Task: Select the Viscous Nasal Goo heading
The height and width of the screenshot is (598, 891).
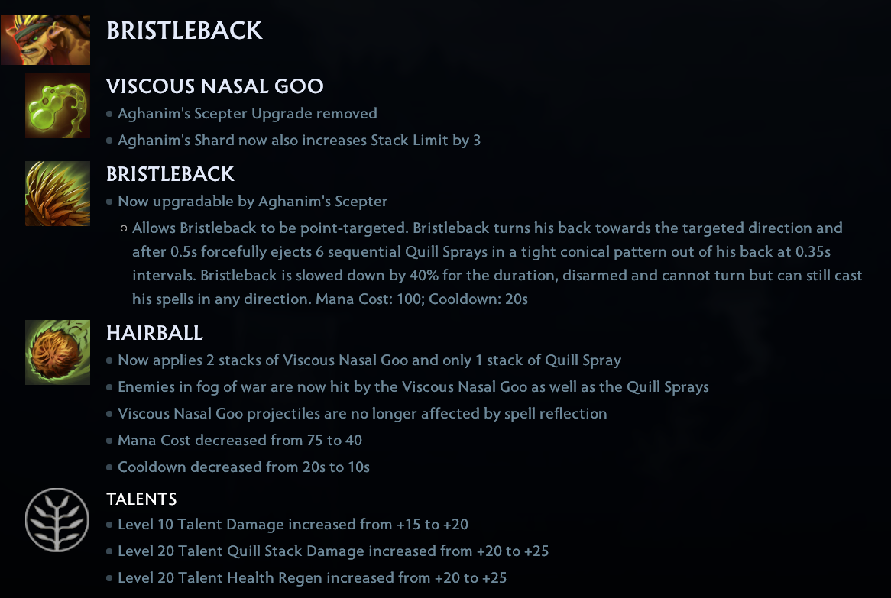Action: [215, 86]
